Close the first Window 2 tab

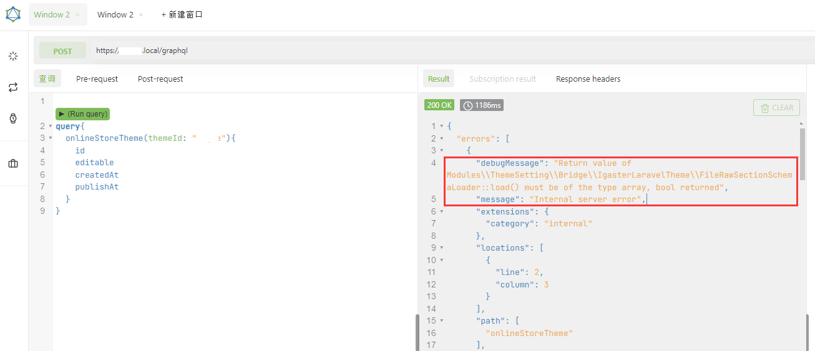click(x=77, y=14)
